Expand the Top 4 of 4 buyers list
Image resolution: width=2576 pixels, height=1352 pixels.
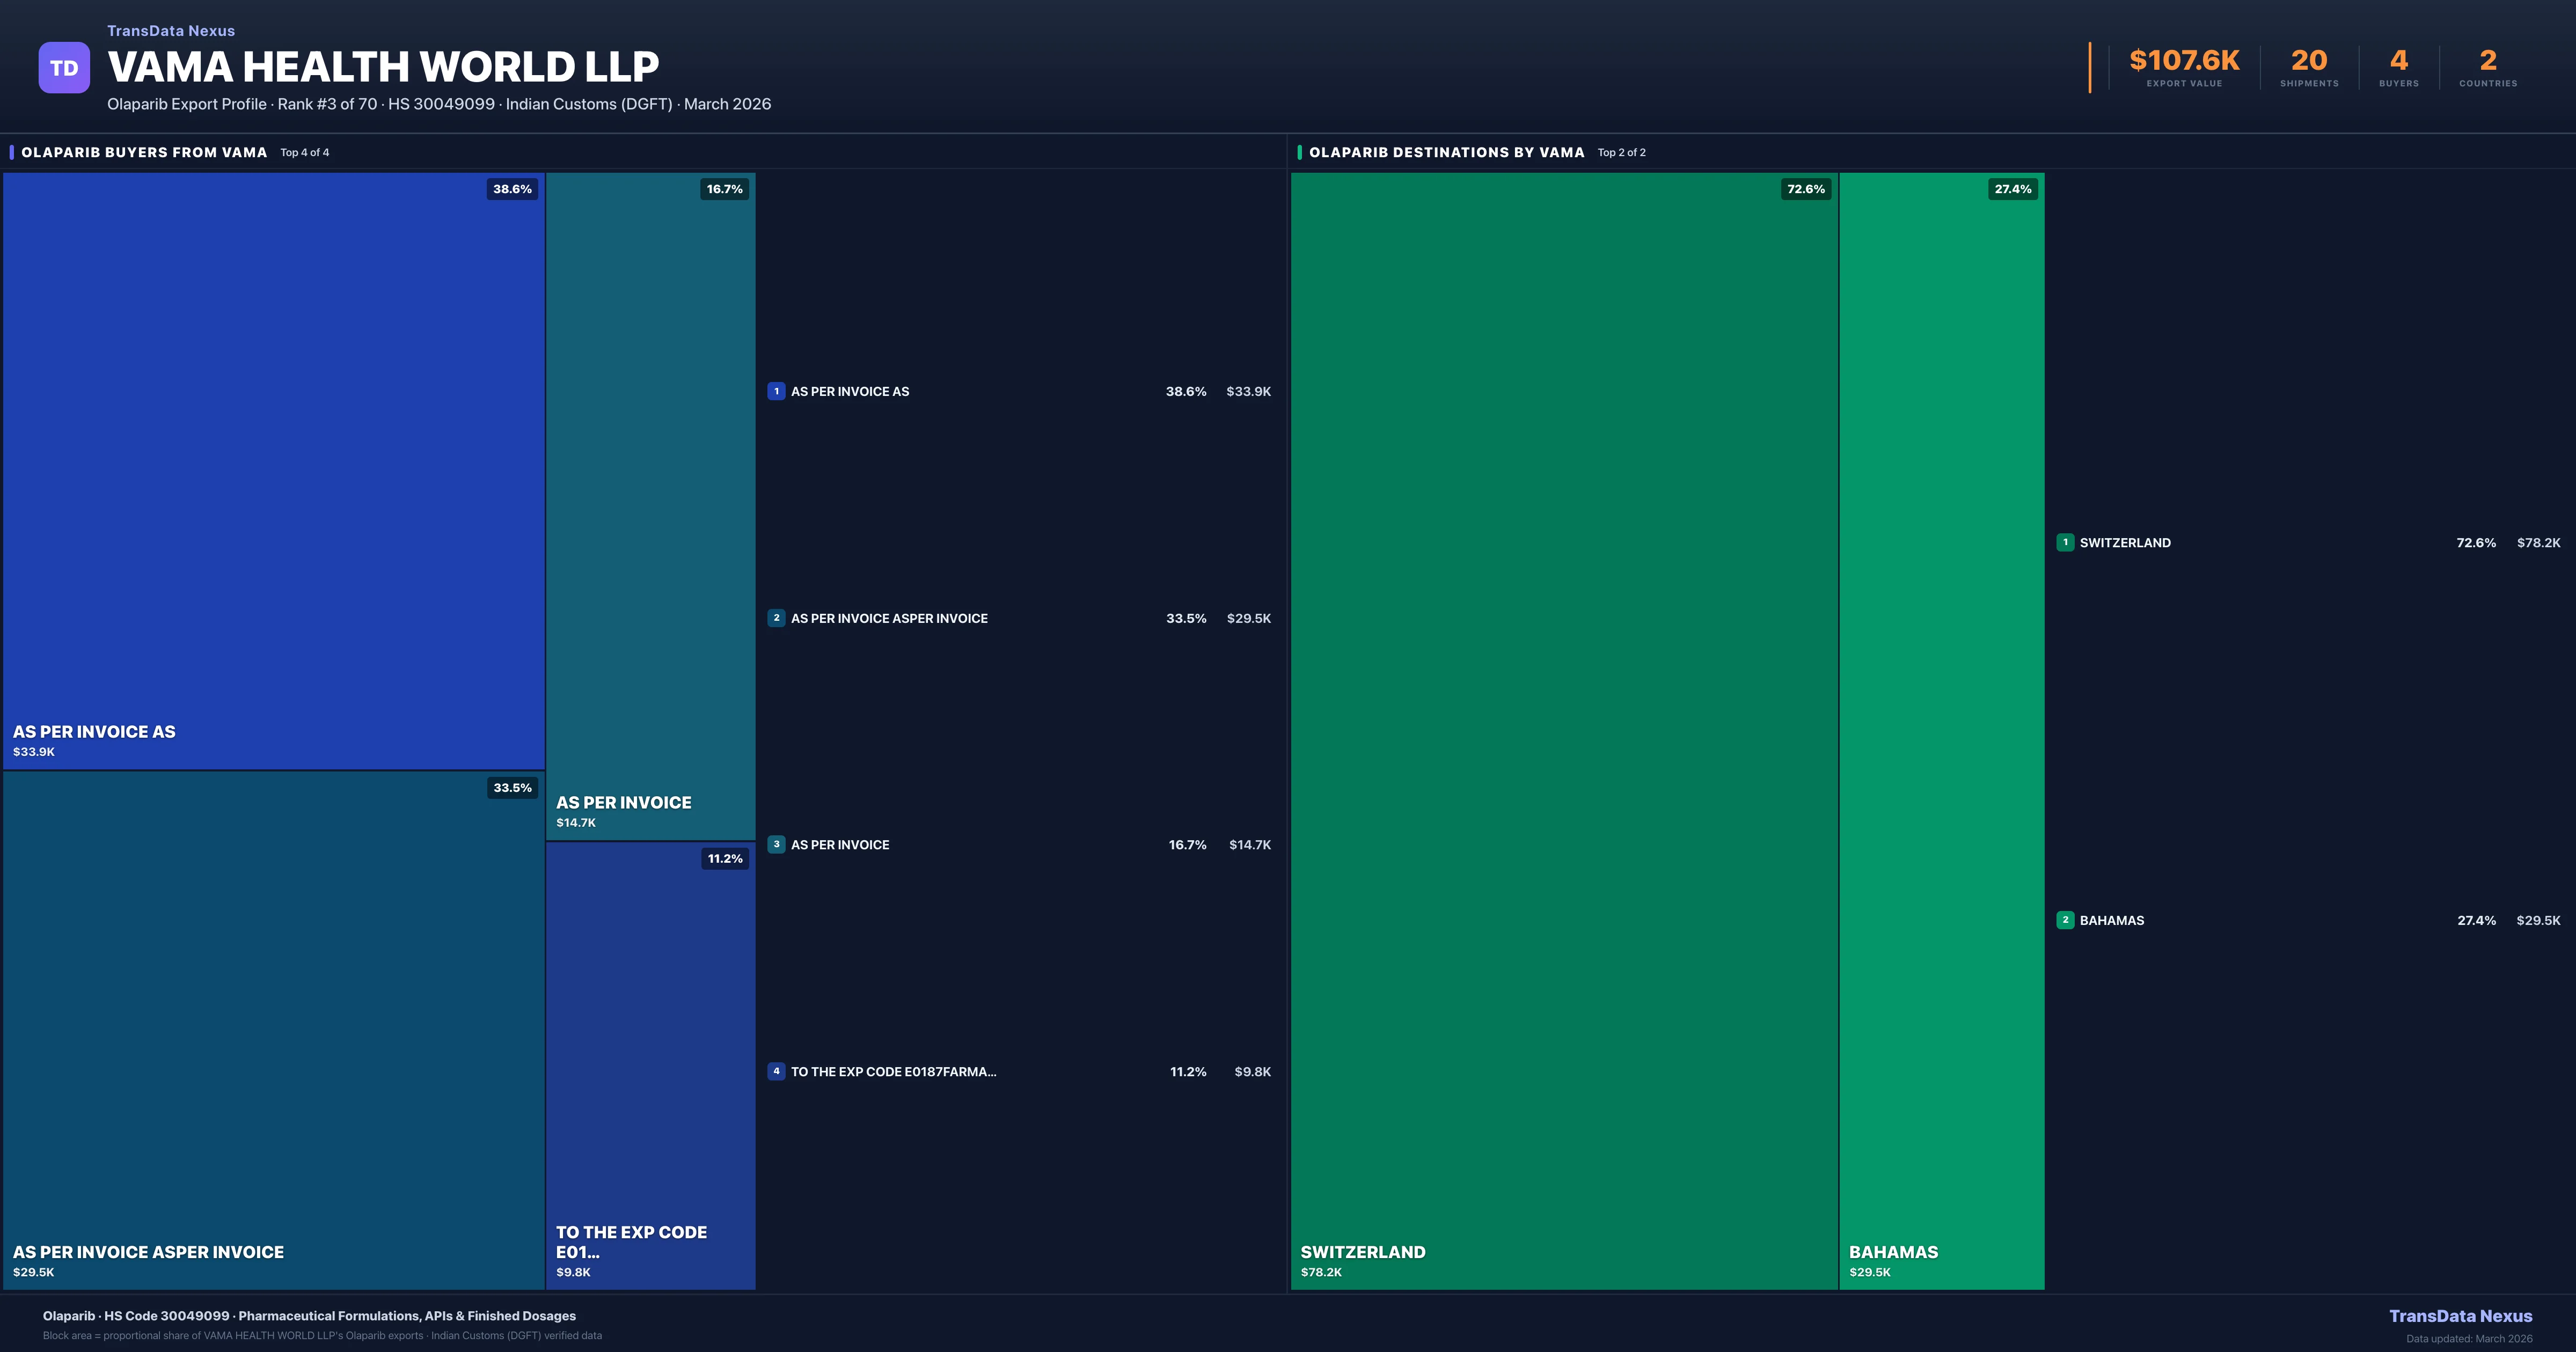[x=305, y=152]
